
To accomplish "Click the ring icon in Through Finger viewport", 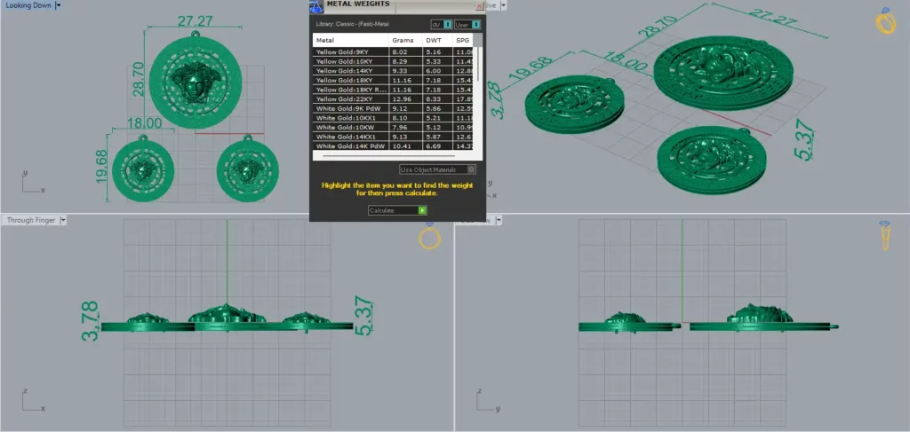I will point(429,237).
